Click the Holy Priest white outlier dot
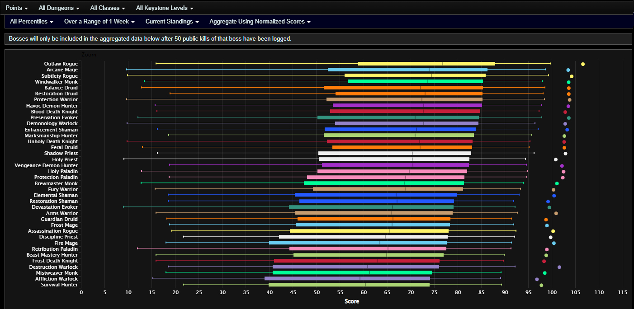 tap(556, 159)
